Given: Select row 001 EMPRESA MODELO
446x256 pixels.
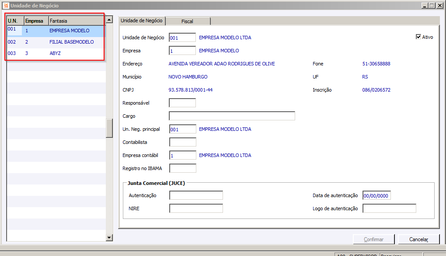Looking at the screenshot, I should 56,31.
